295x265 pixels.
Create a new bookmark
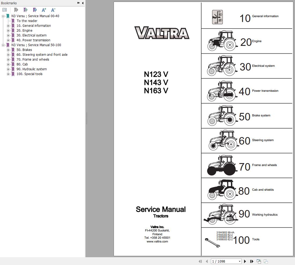pyautogui.click(x=25, y=10)
